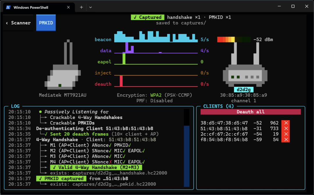Click the router BSSID 30:85:a9:30:85:a9
The width and height of the screenshot is (314, 195).
[x=244, y=95]
